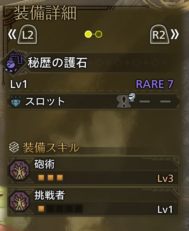Click the purple talisman charm icon
This screenshot has height=231, width=189.
click(x=14, y=63)
